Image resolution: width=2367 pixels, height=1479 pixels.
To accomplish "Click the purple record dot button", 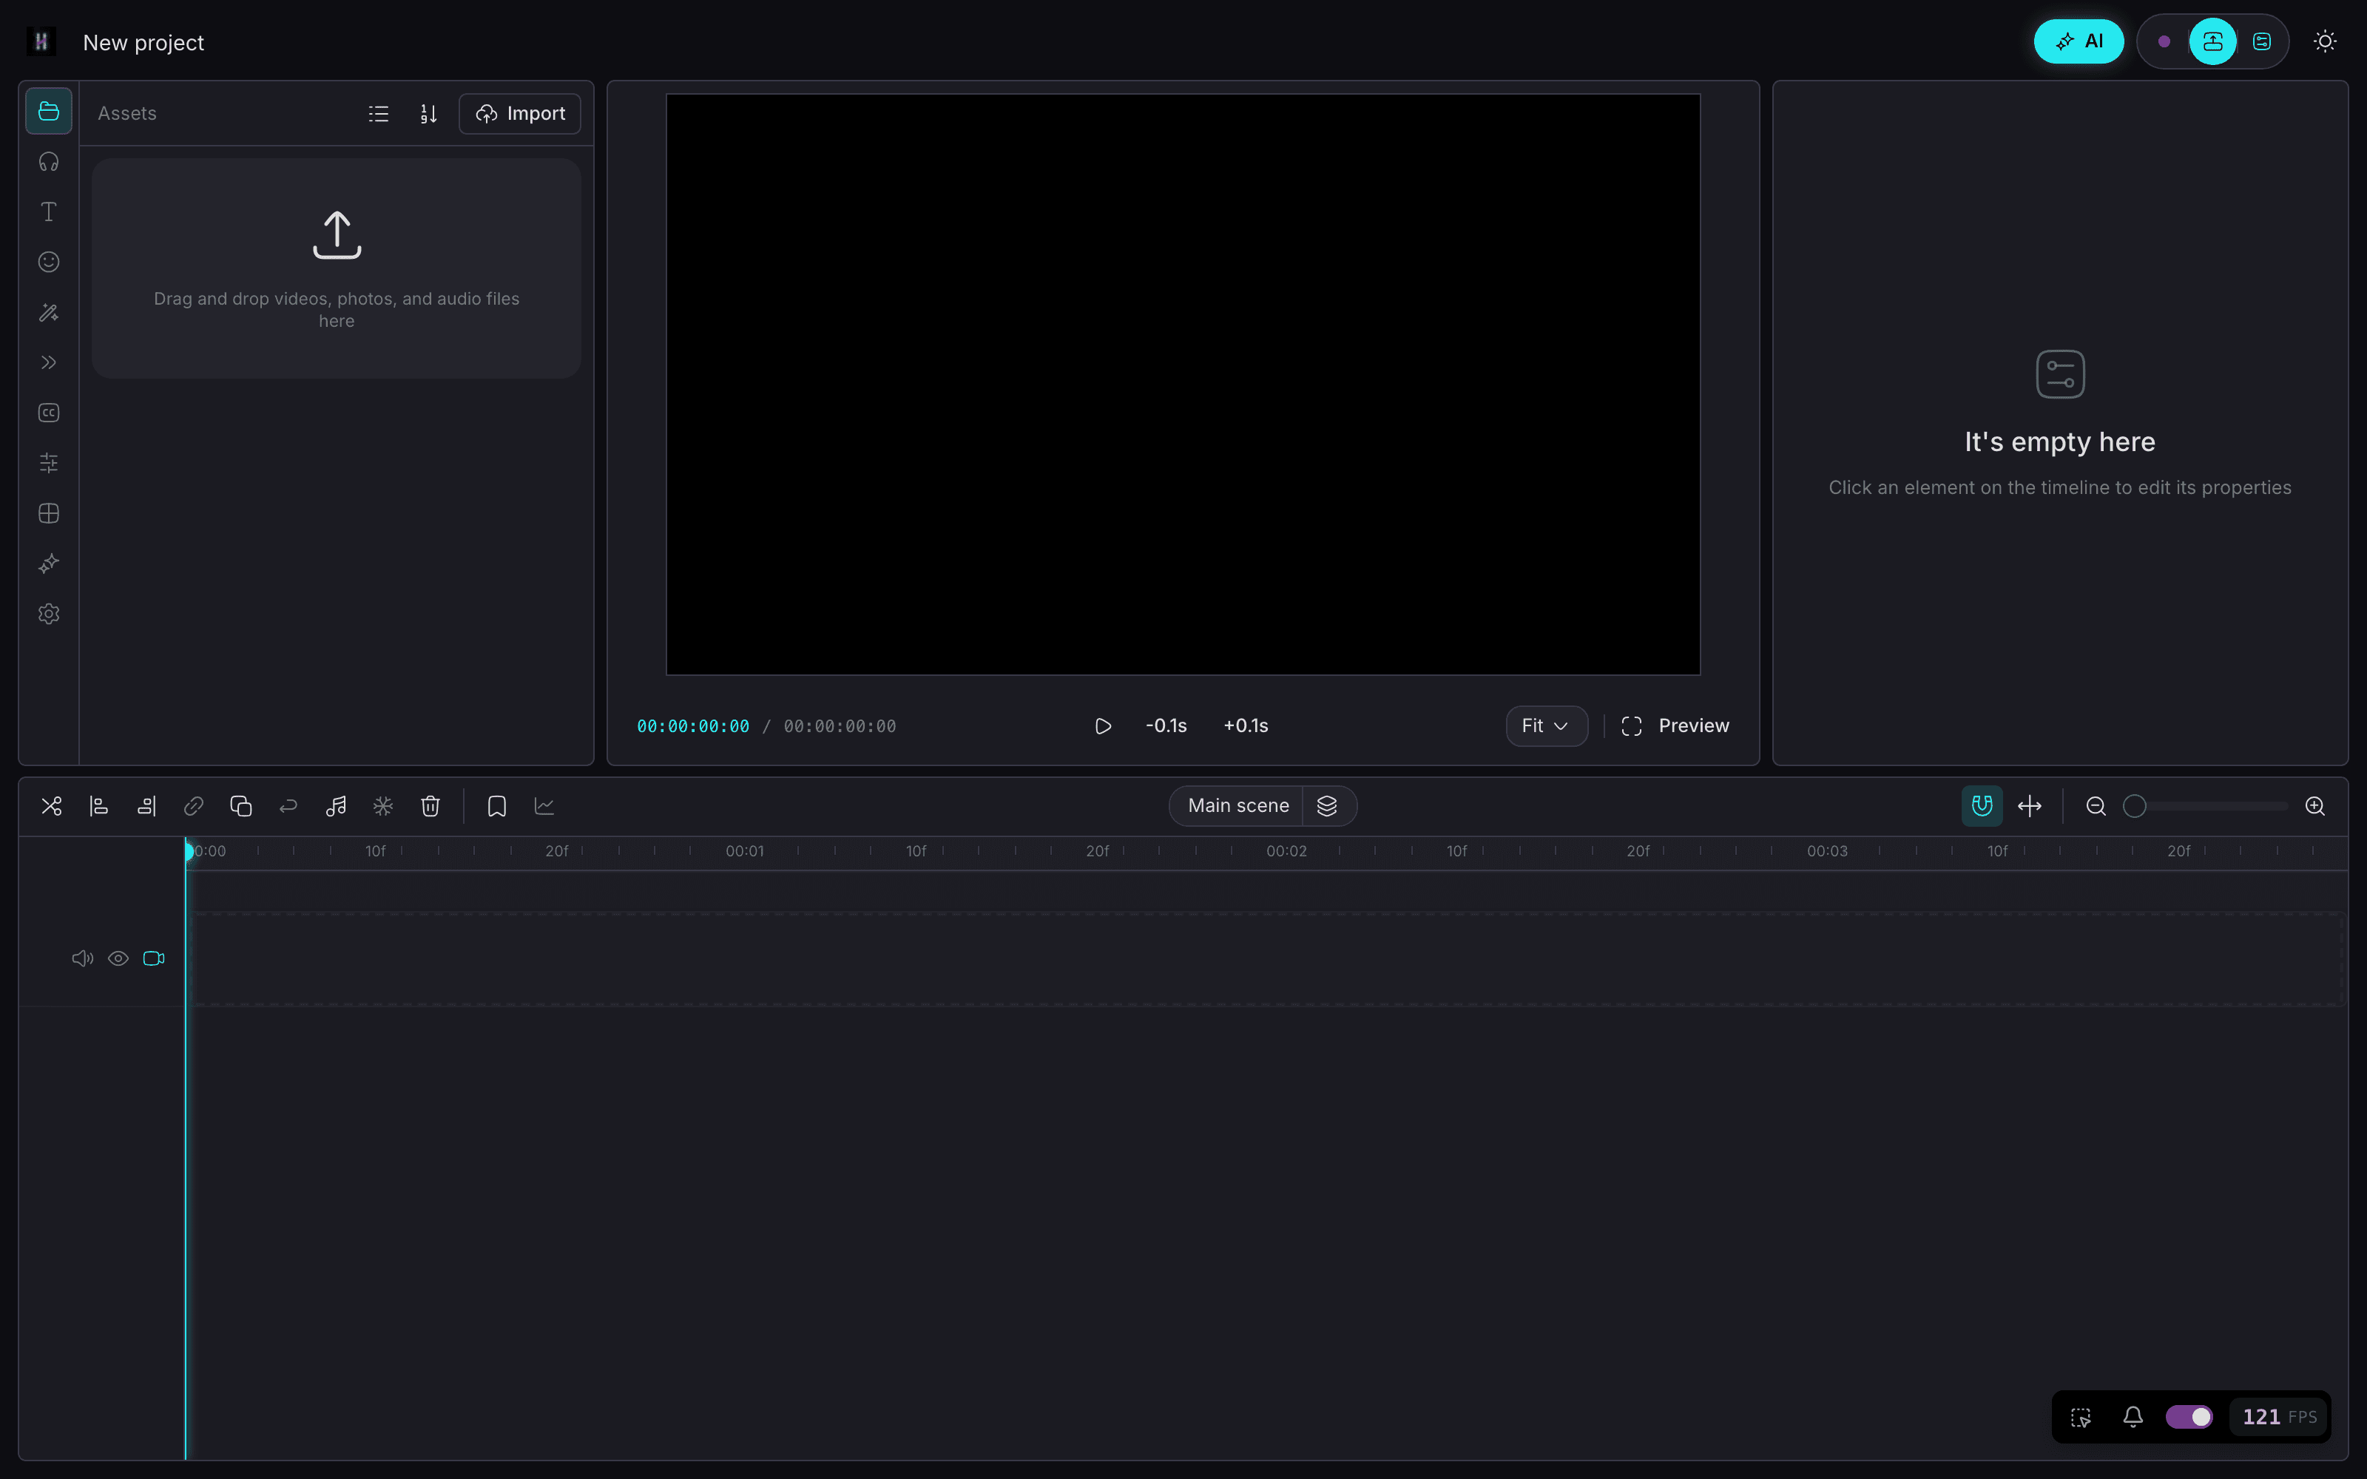I will click(x=2164, y=41).
